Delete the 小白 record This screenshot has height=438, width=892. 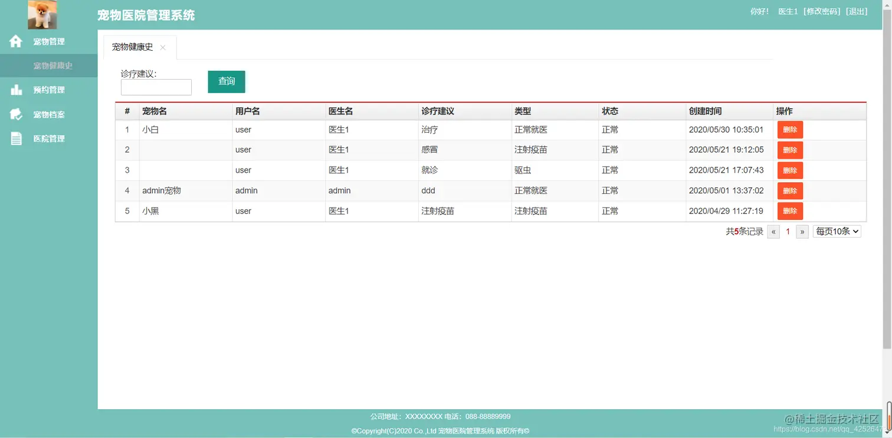tap(790, 130)
